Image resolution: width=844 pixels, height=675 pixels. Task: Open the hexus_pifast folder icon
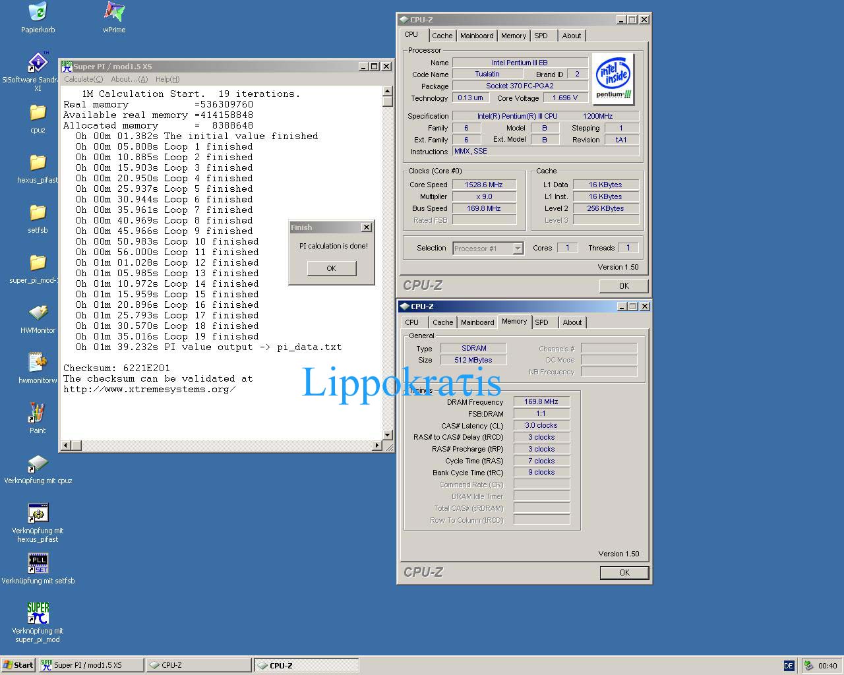click(38, 162)
